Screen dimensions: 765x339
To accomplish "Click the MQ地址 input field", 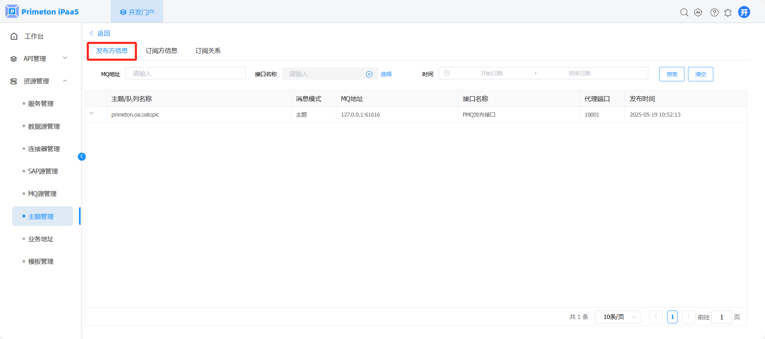I will pos(185,73).
